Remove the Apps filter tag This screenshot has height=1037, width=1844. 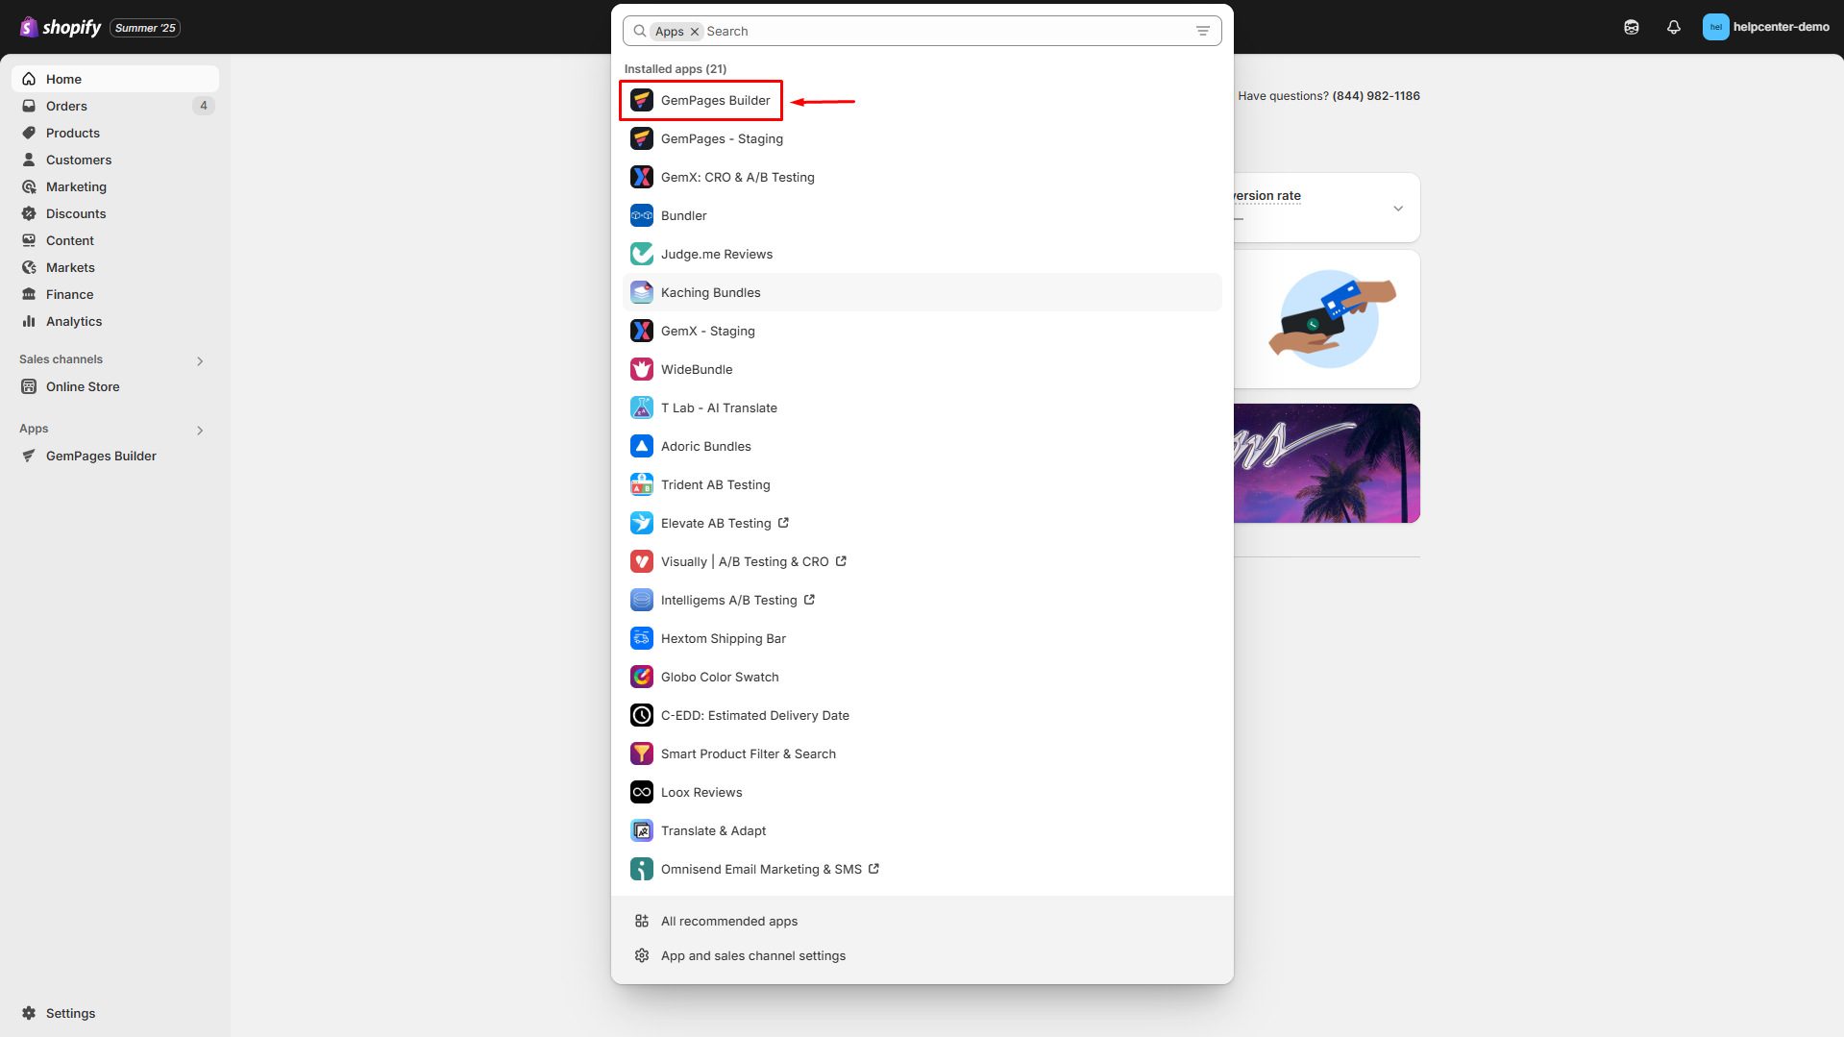(x=695, y=32)
